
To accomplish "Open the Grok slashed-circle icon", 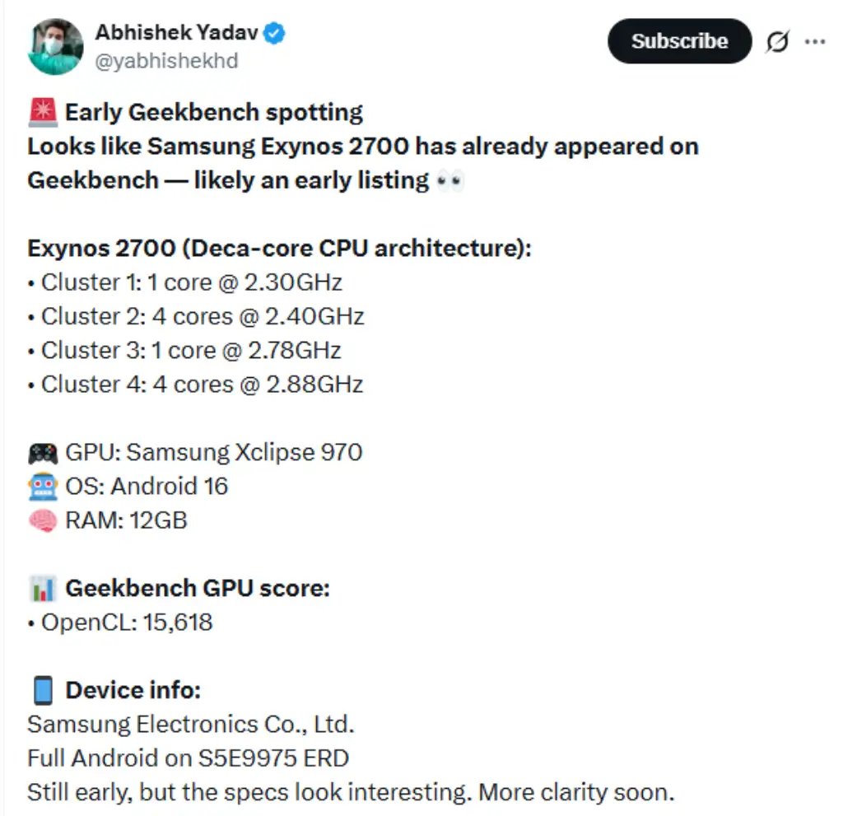I will (x=775, y=42).
